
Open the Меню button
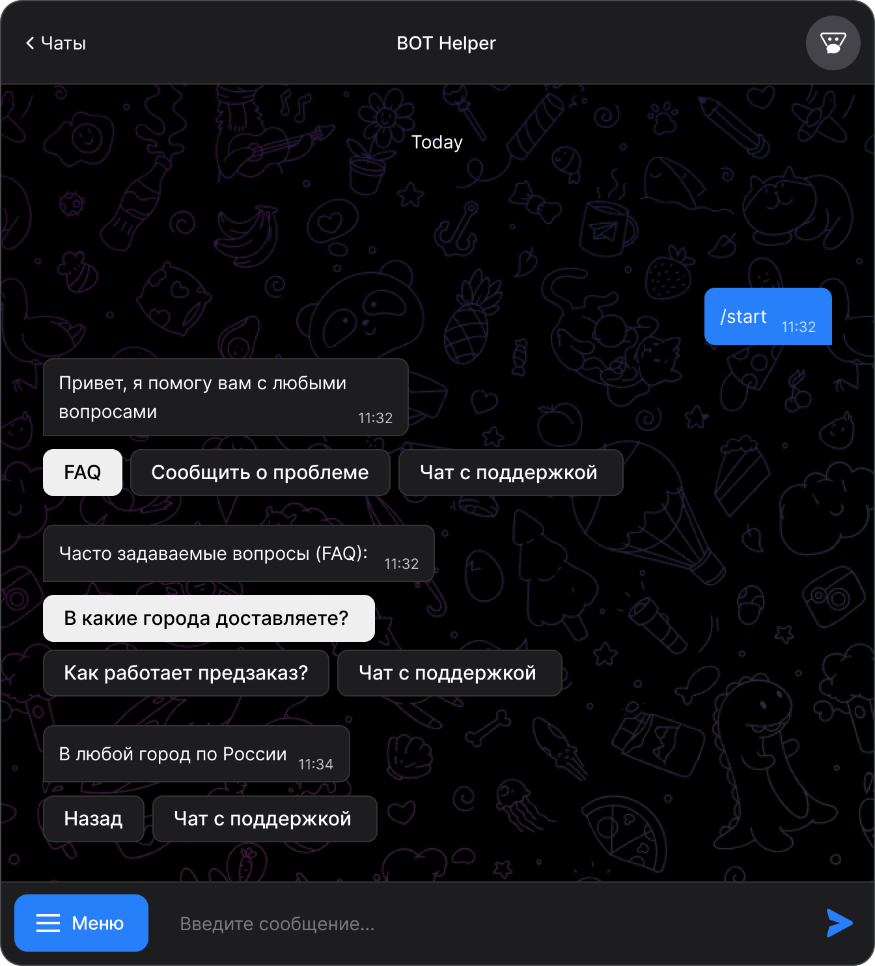tap(81, 923)
